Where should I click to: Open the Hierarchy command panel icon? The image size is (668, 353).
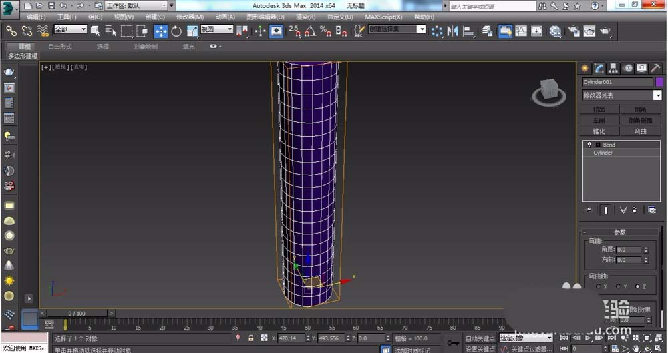tap(614, 68)
